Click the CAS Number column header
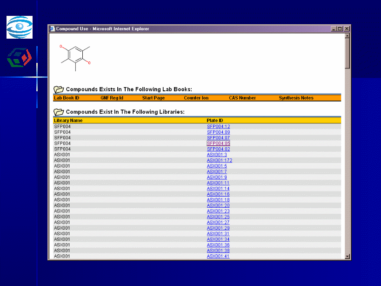 tap(242, 98)
